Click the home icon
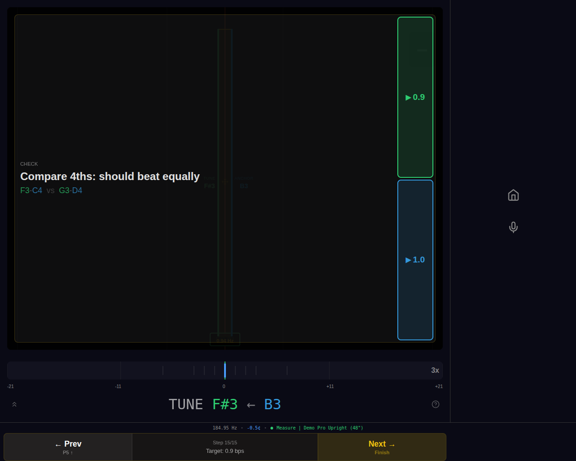The height and width of the screenshot is (461, 576). click(513, 195)
